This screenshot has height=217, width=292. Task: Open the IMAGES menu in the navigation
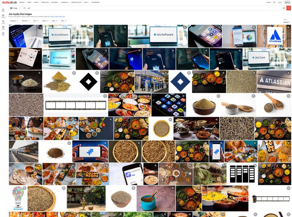click(21, 2)
